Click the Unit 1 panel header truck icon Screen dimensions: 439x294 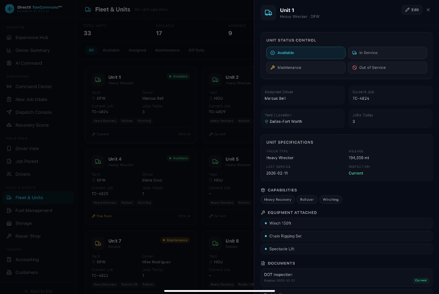pos(268,13)
